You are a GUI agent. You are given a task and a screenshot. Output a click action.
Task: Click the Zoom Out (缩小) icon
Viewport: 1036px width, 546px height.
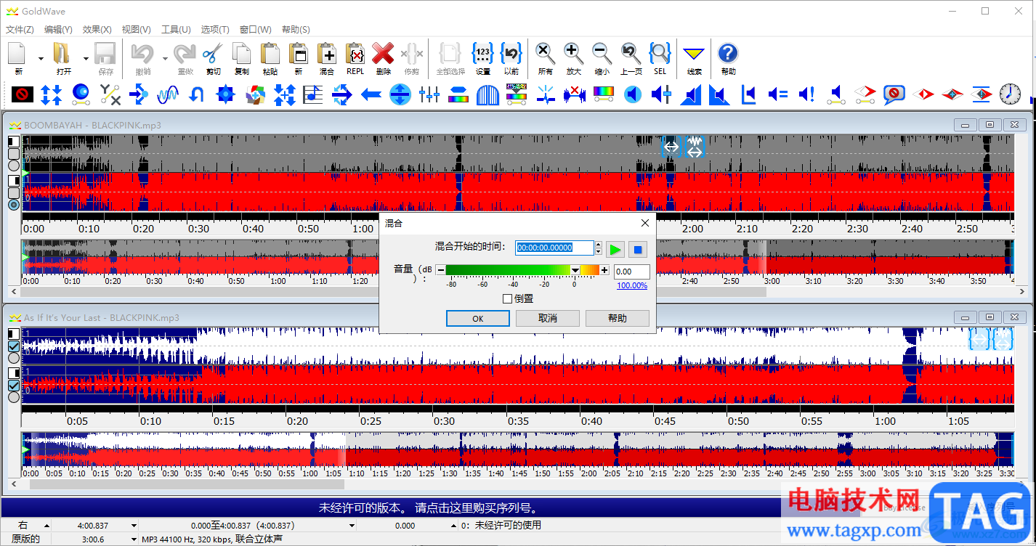(x=602, y=54)
